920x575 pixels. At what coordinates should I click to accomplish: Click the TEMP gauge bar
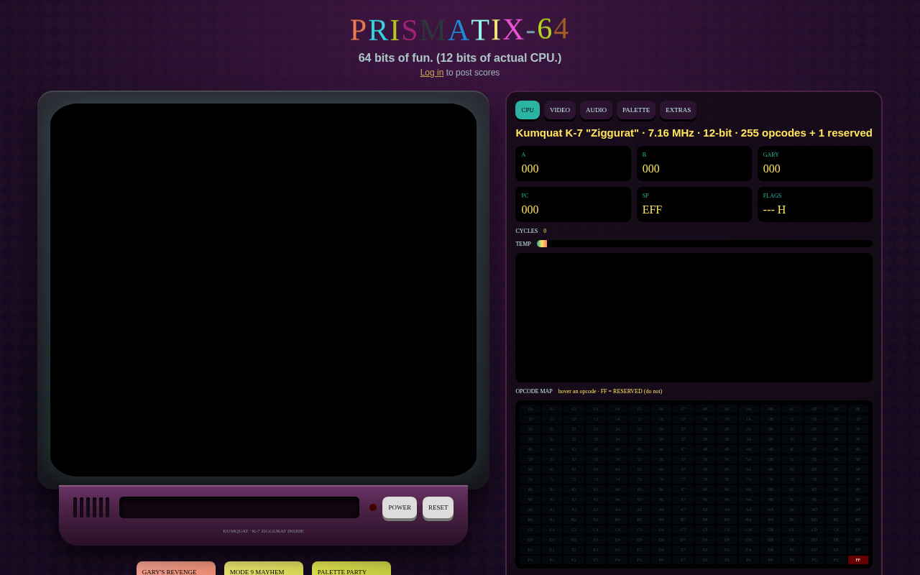tap(704, 244)
